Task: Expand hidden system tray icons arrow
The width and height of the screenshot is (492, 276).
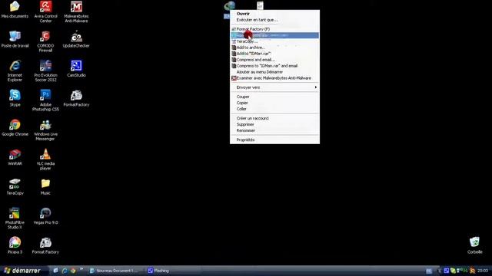Action: point(439,271)
